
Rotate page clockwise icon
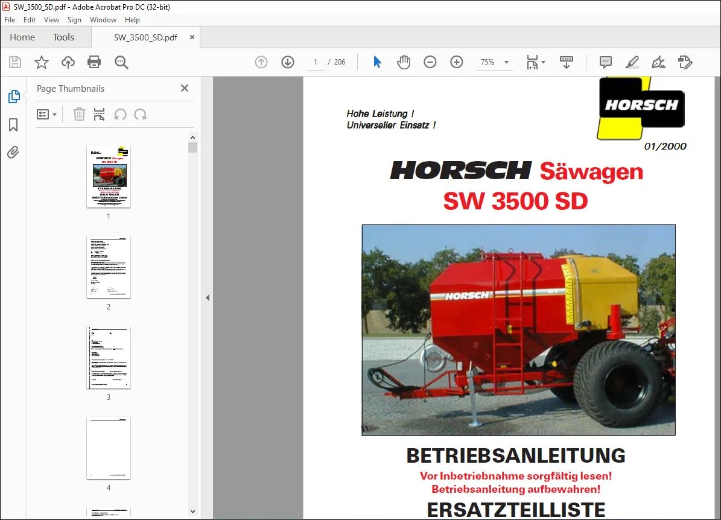coord(140,115)
